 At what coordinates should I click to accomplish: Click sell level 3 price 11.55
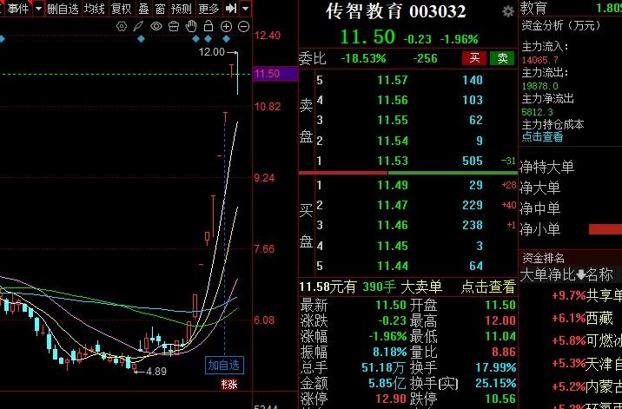tap(393, 120)
